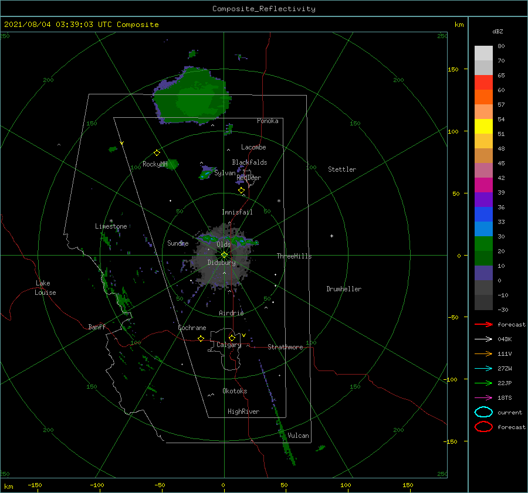Screen dimensions: 528x493
Task: Click the light gray 80 dBZ swatch
Action: [483, 53]
